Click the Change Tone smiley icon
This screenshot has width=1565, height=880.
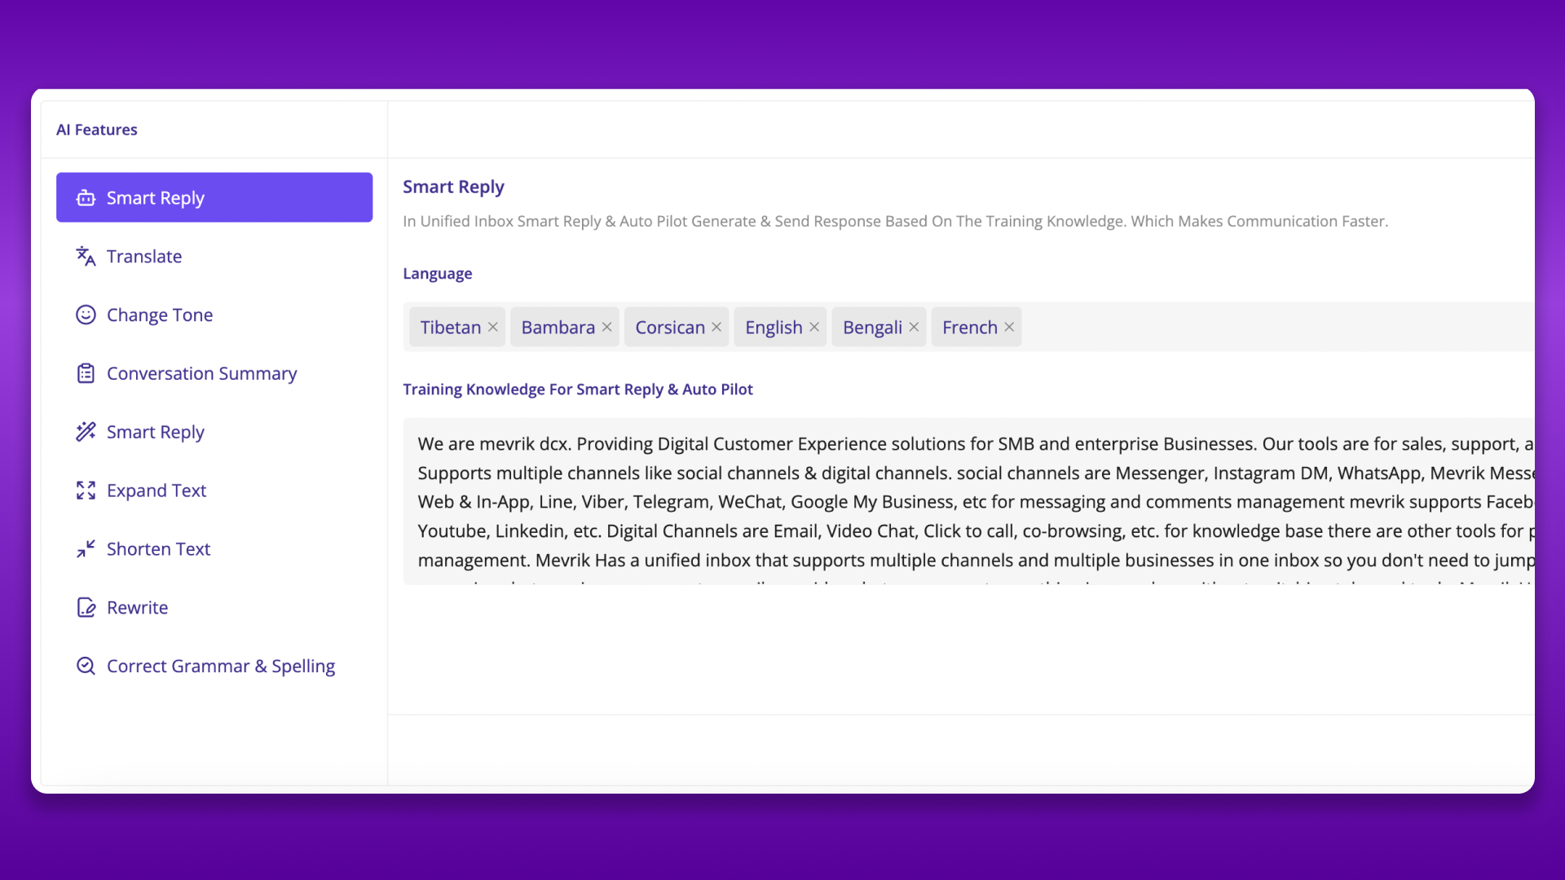point(86,315)
